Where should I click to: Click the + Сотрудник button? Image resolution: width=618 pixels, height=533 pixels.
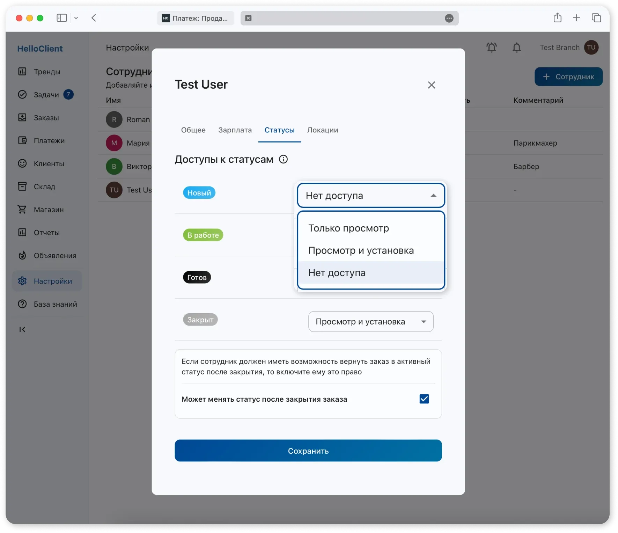click(x=568, y=76)
